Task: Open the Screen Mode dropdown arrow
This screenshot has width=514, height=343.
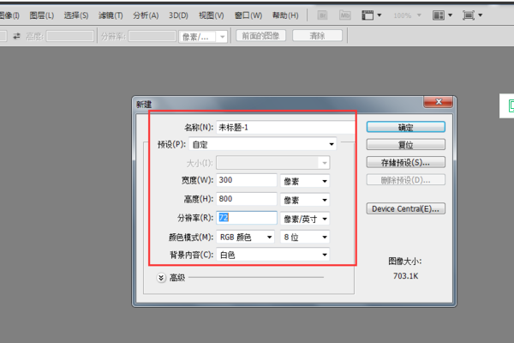Action: tap(481, 15)
